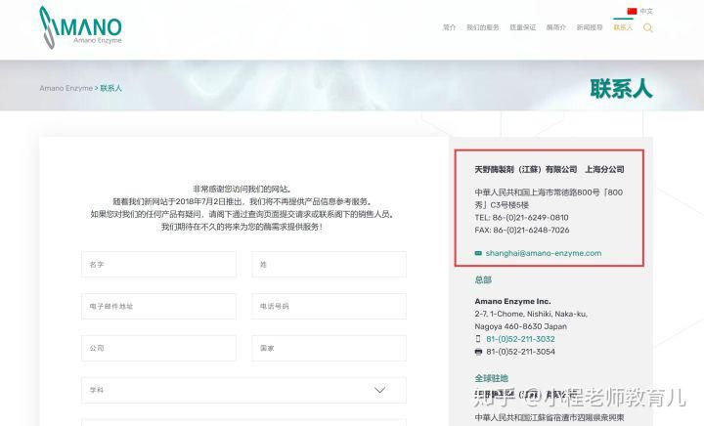
Task: Click the 全球驻地 heading
Action: pyautogui.click(x=491, y=378)
